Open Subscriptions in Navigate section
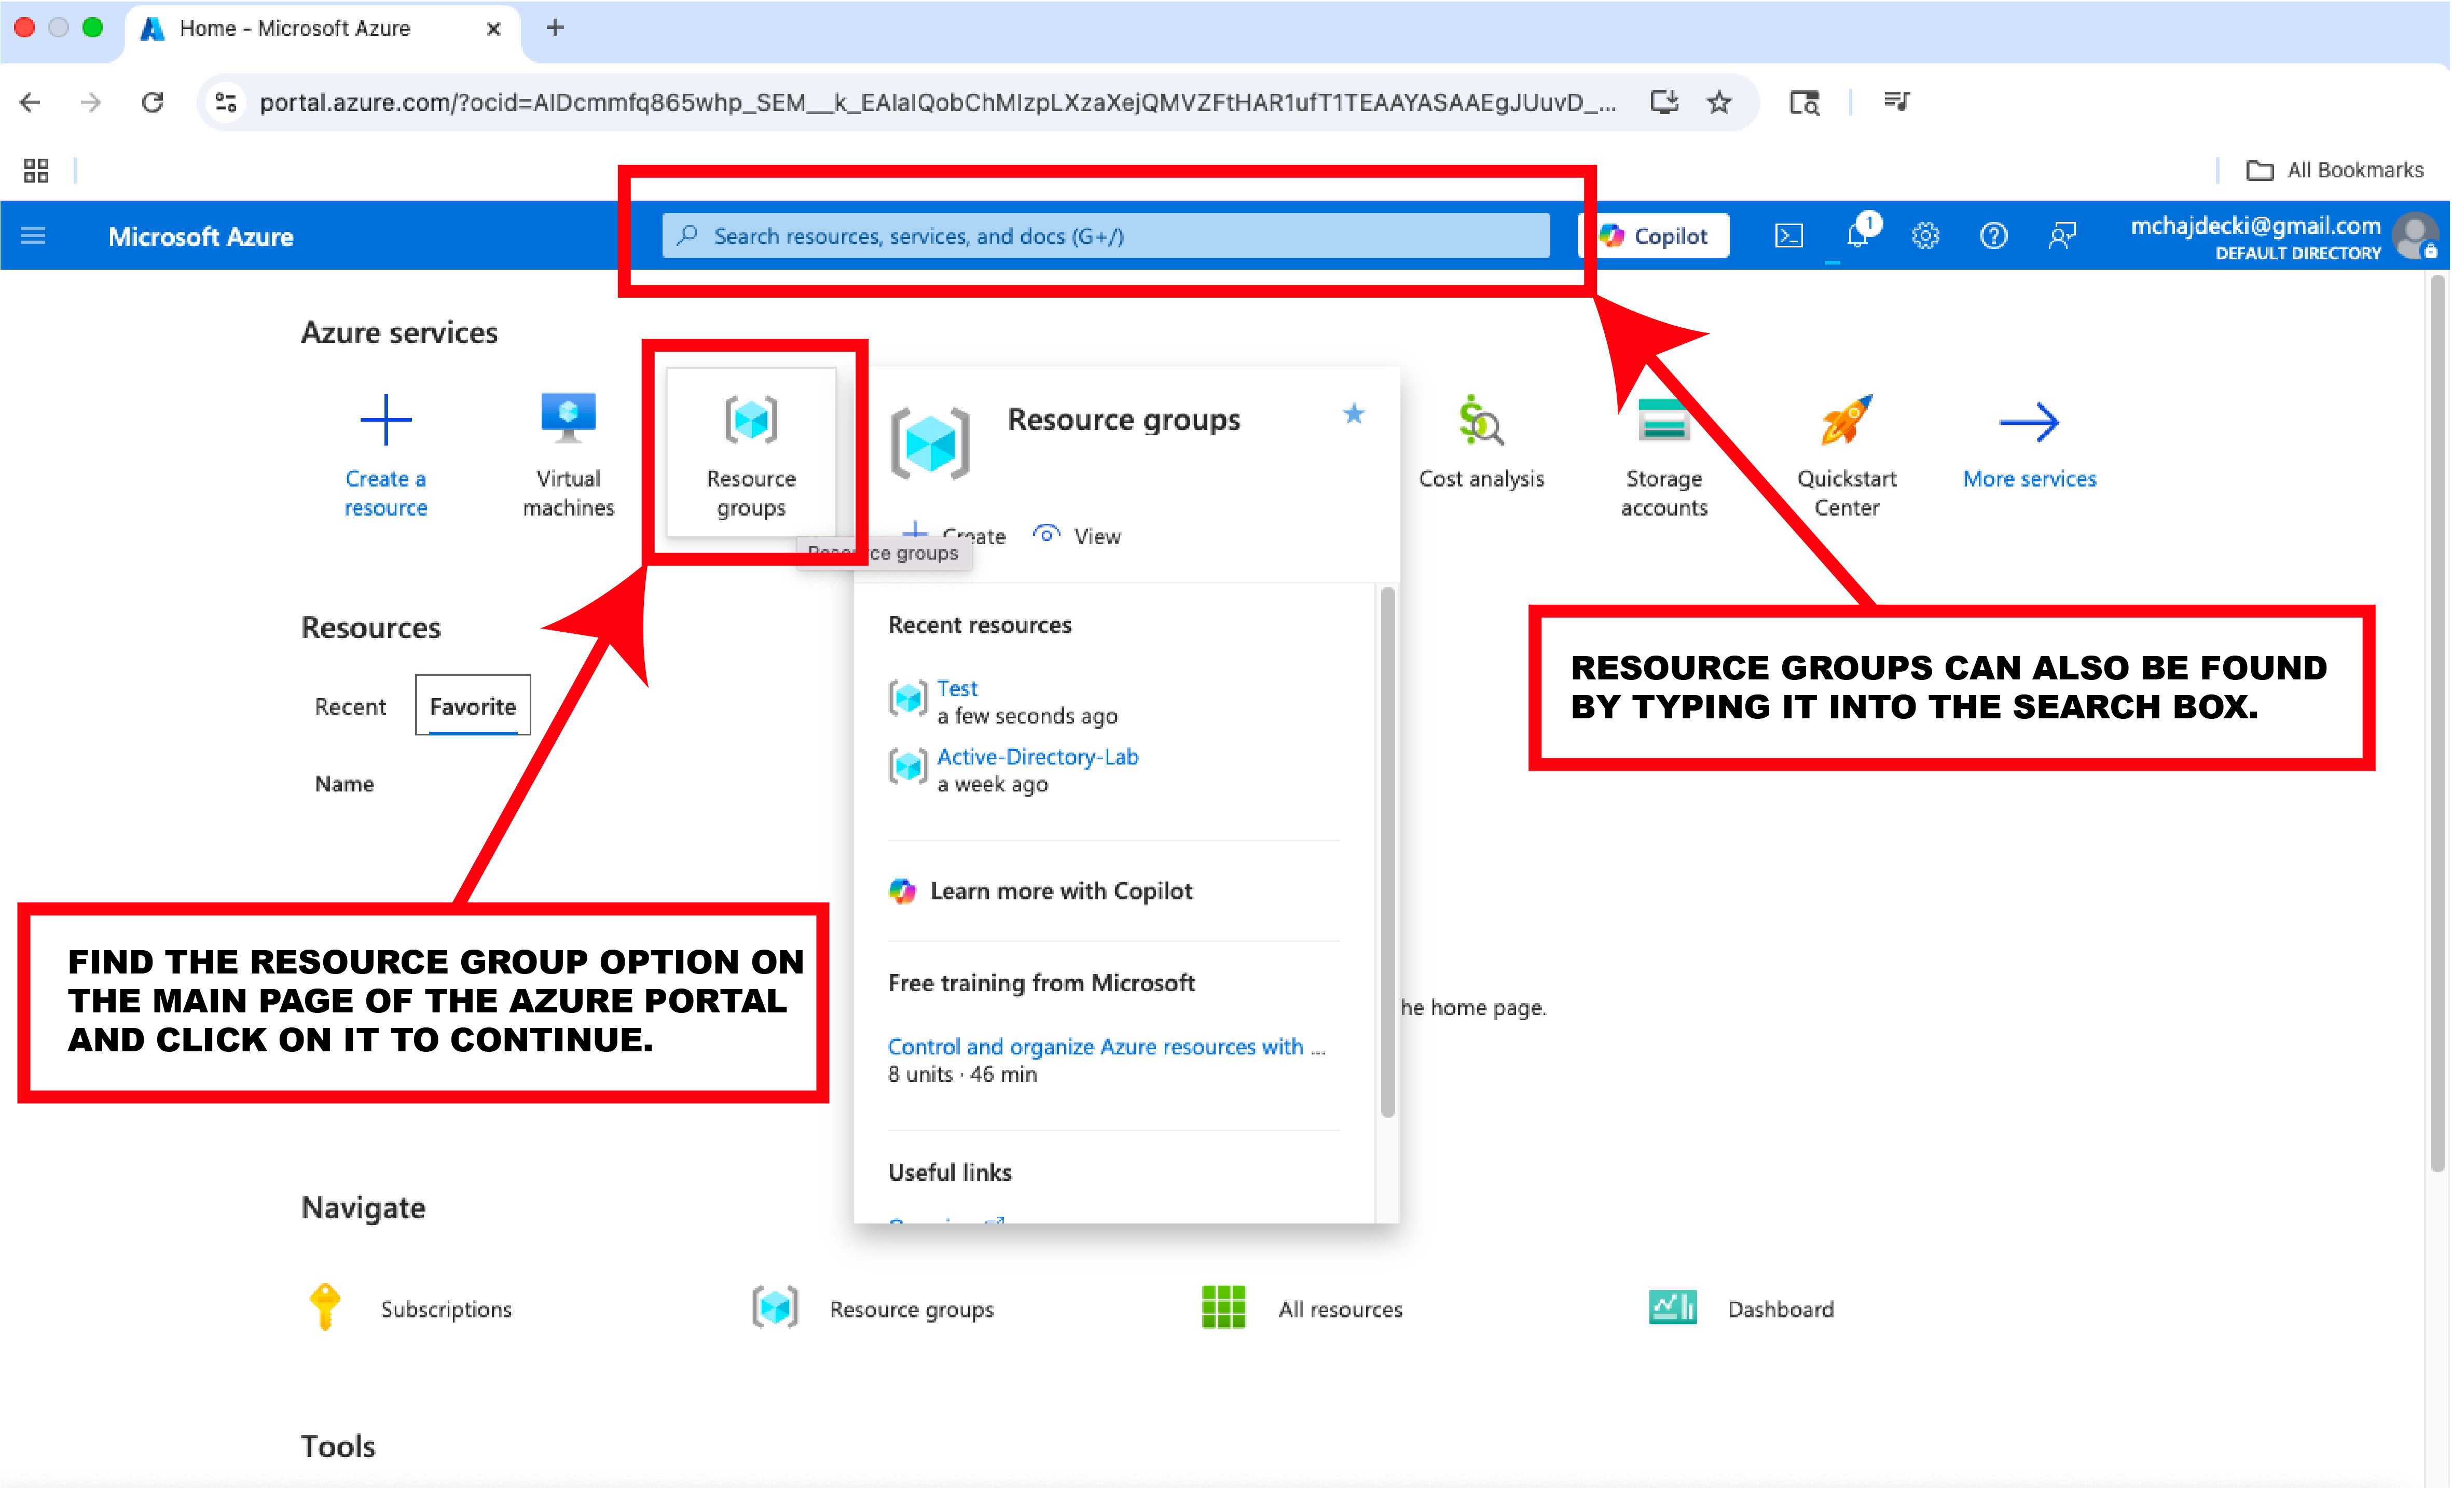Viewport: 2452px width, 1488px height. click(446, 1309)
